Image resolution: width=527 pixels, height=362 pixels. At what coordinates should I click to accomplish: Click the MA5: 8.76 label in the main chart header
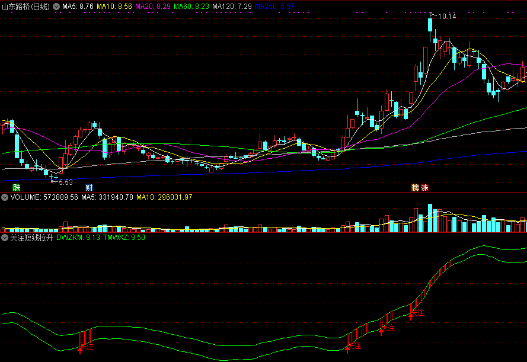[x=78, y=7]
